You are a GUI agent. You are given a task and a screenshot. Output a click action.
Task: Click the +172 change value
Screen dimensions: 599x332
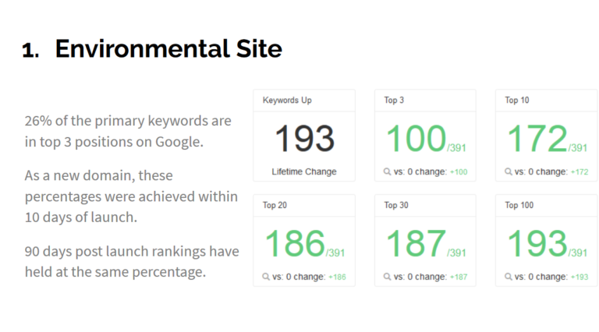[x=579, y=172]
